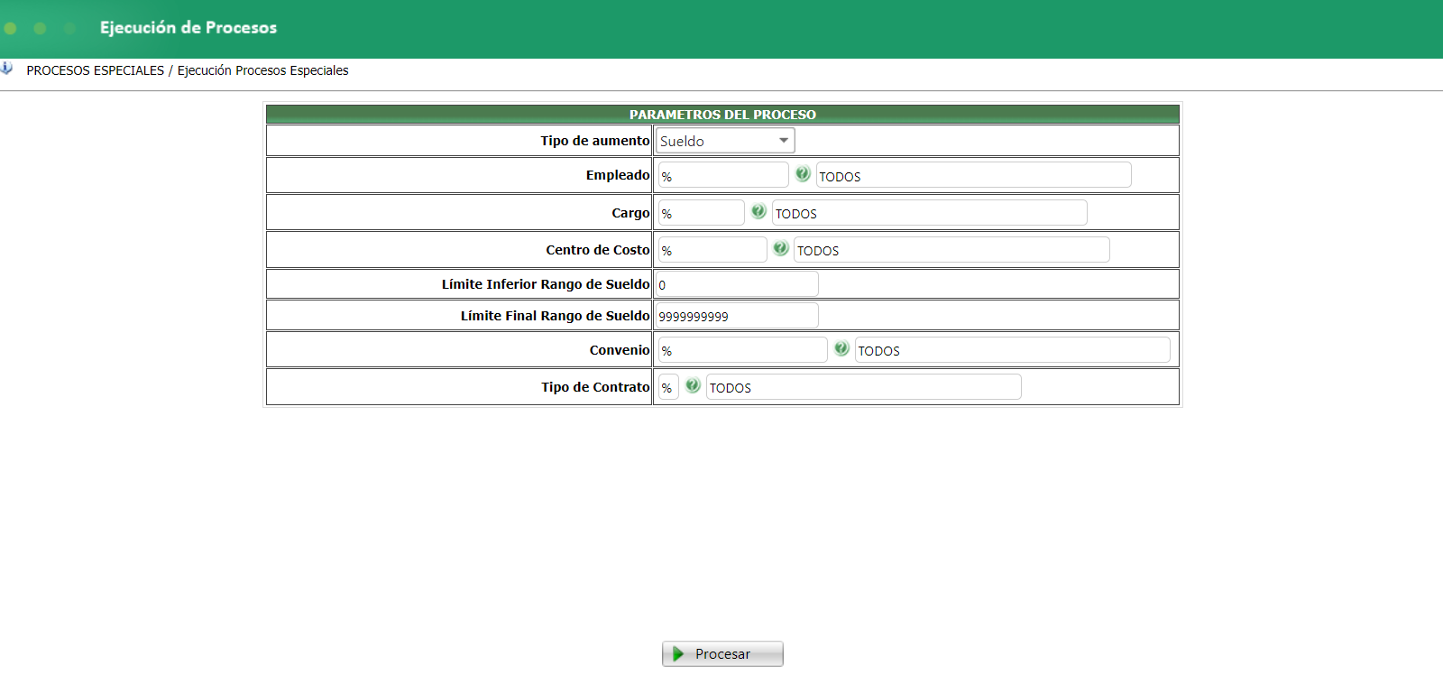Image resolution: width=1443 pixels, height=675 pixels.
Task: Open the Tipo de aumento dropdown
Action: point(725,141)
